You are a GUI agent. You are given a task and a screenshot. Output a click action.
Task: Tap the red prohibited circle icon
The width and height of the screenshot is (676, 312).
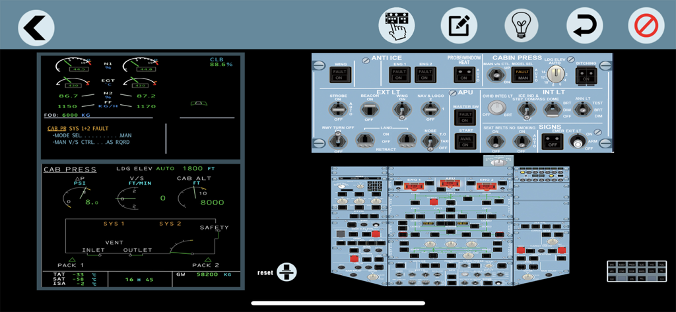[x=646, y=26]
